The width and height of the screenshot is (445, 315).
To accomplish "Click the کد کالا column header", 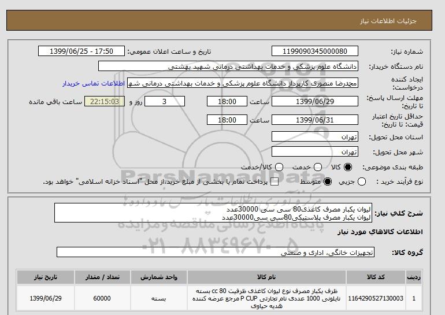I will [x=376, y=277].
